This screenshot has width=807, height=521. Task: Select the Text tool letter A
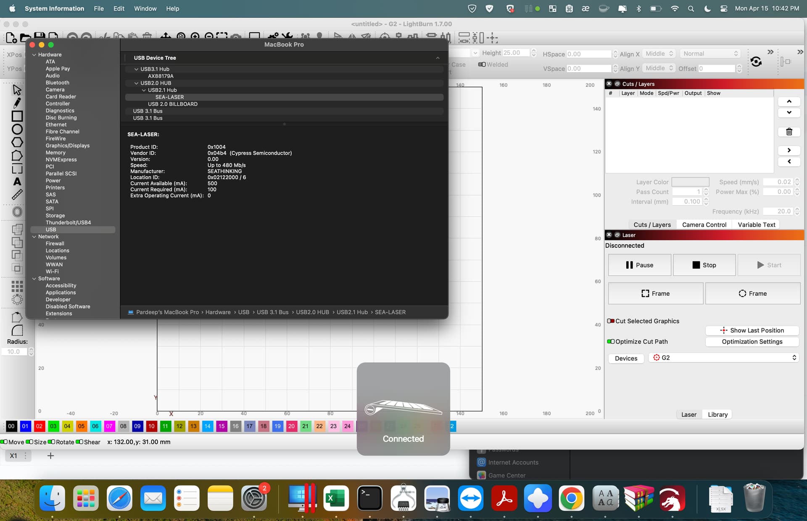[x=17, y=182]
